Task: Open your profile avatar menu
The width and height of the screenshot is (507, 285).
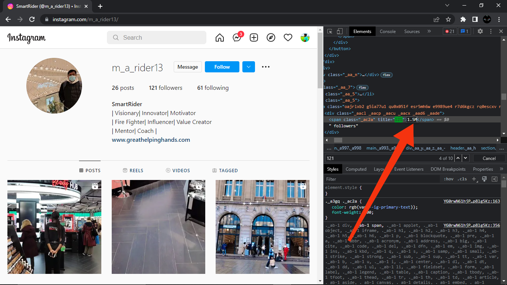Action: point(305,37)
